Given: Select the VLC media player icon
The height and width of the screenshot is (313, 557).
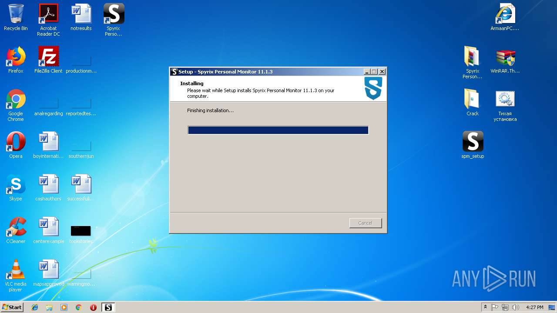Looking at the screenshot, I should tap(16, 276).
